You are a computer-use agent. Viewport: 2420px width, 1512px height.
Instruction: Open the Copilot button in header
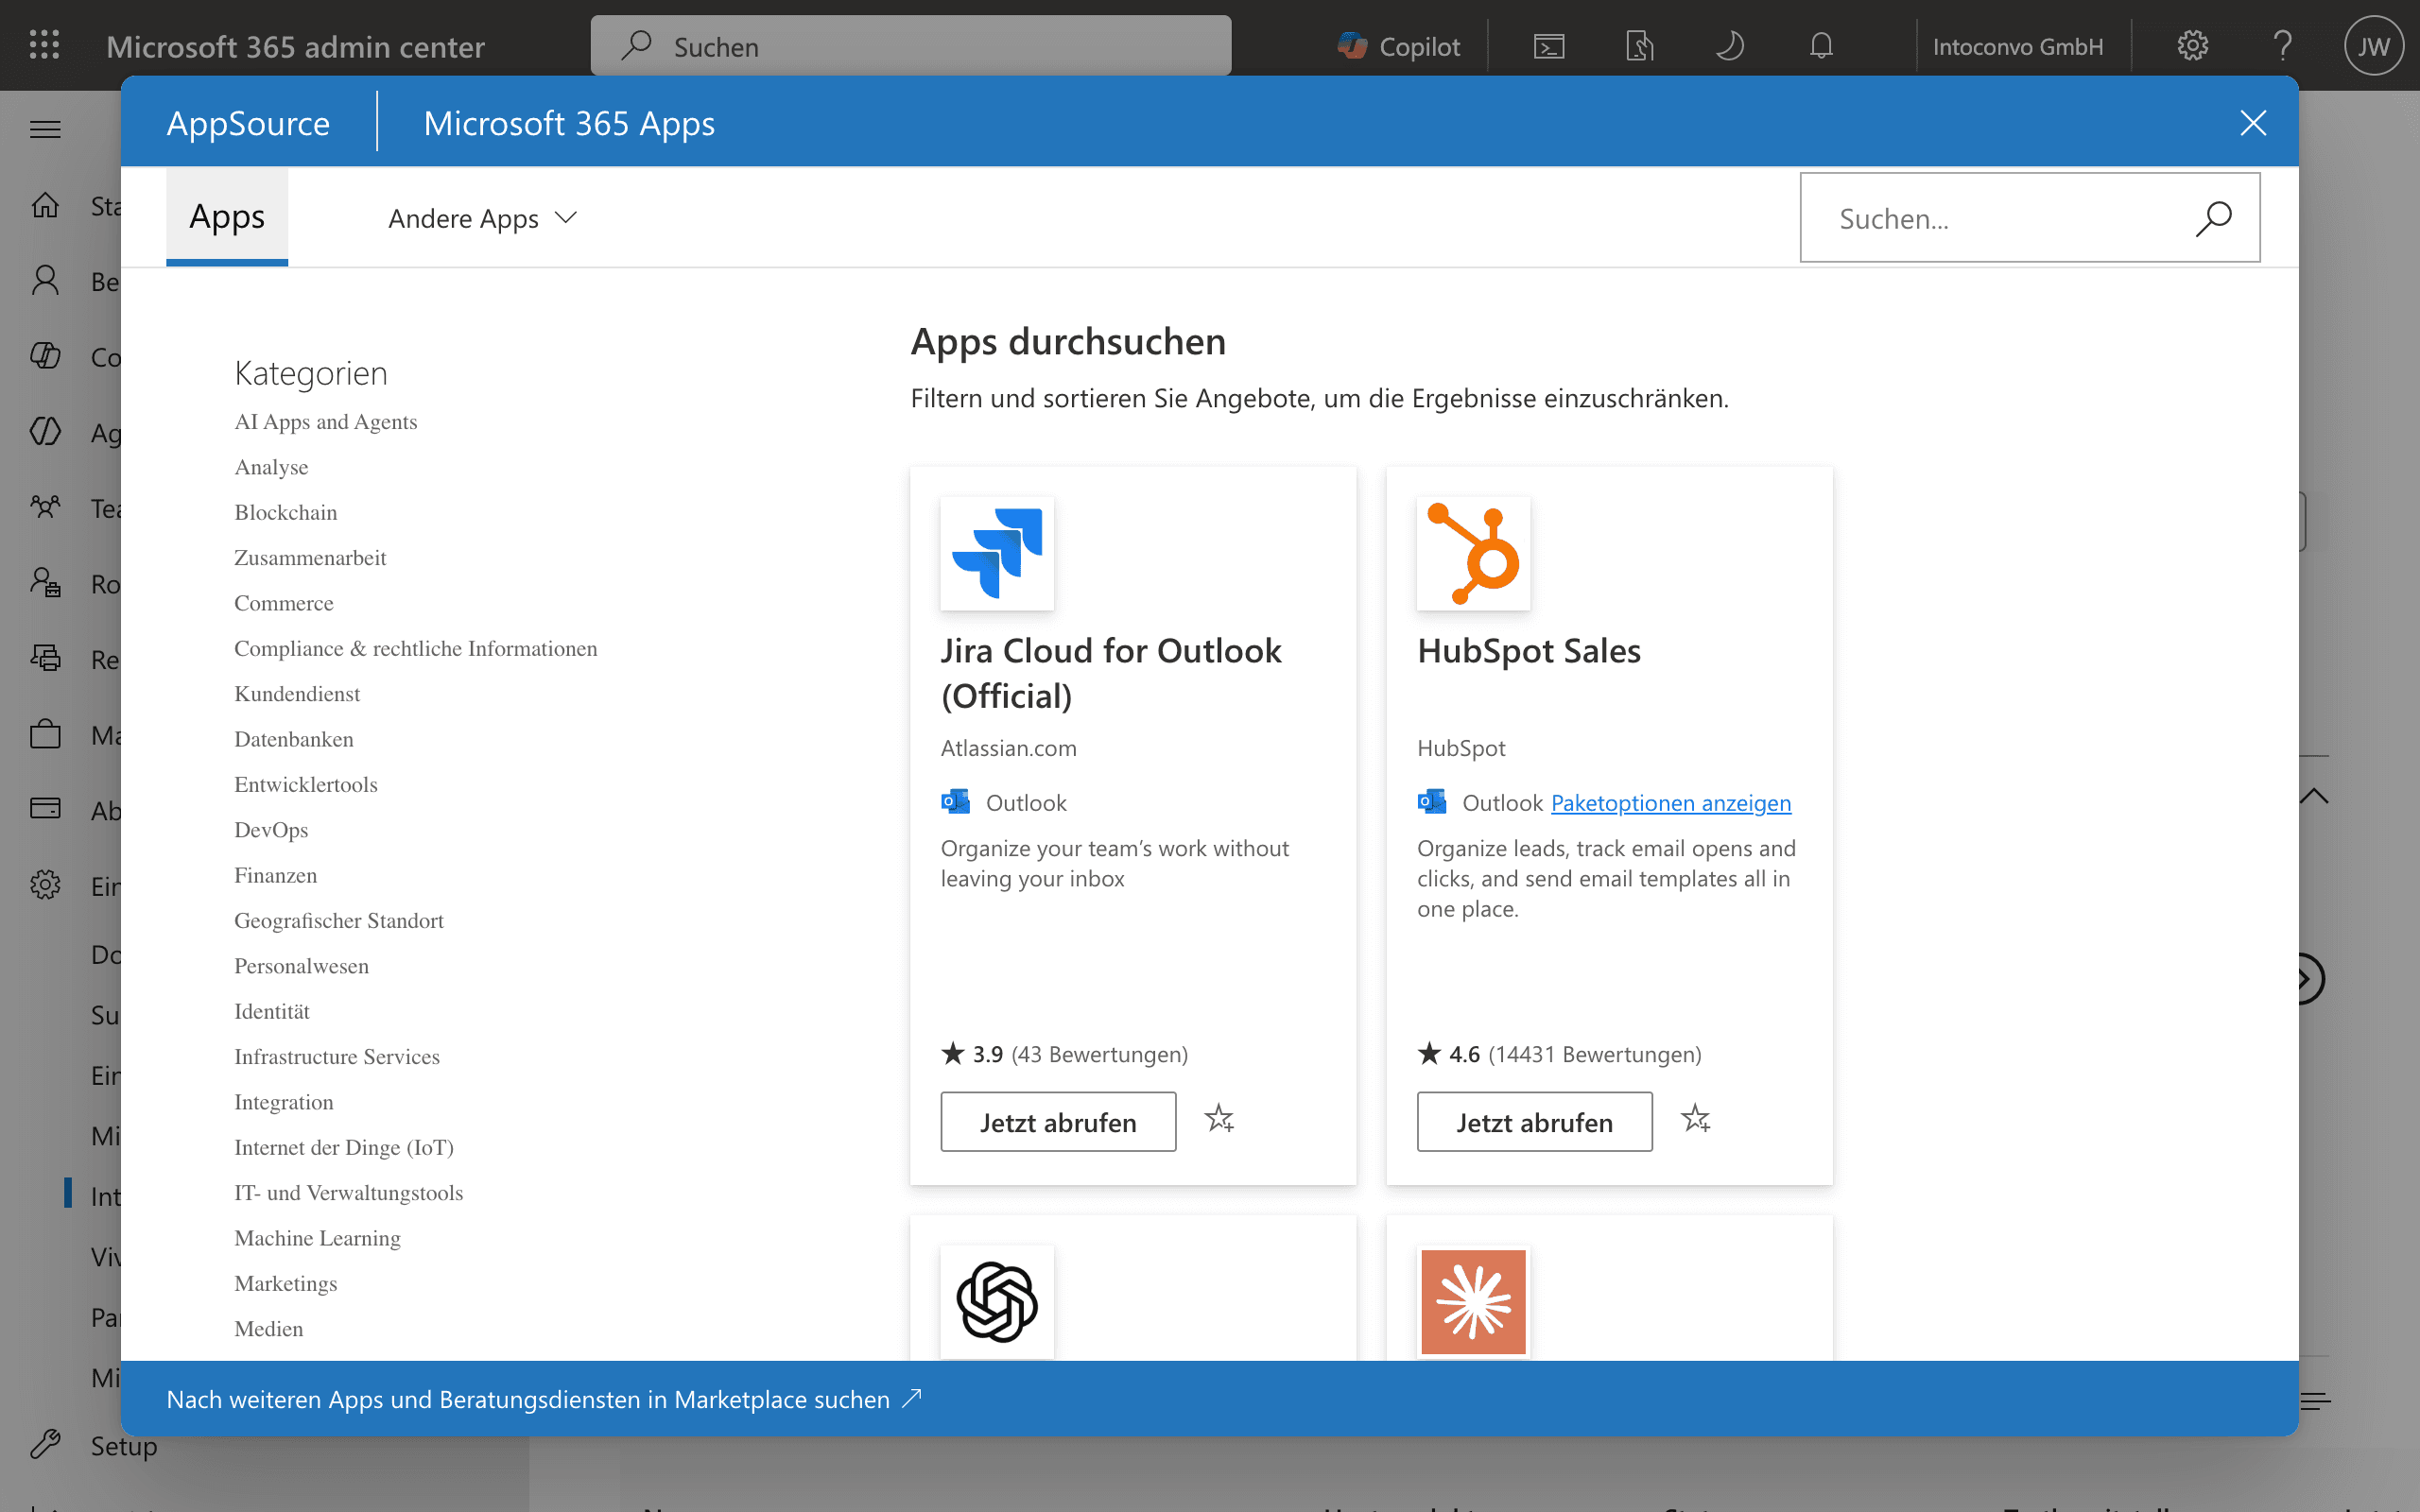click(1398, 46)
